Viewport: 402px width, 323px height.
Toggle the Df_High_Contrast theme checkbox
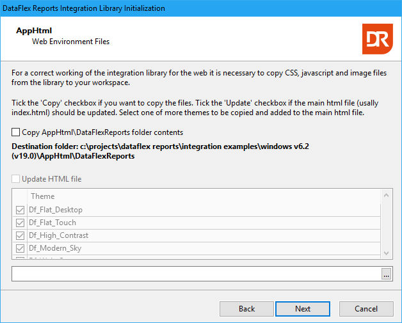point(20,235)
